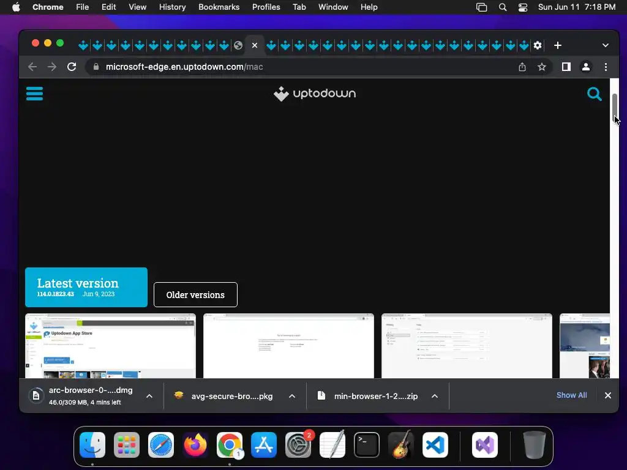
Task: Launch Firefox from the Dock
Action: pos(195,445)
